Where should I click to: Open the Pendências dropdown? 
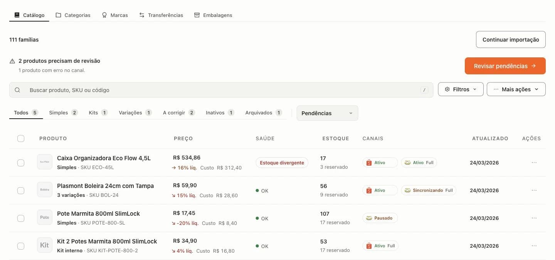(x=327, y=113)
